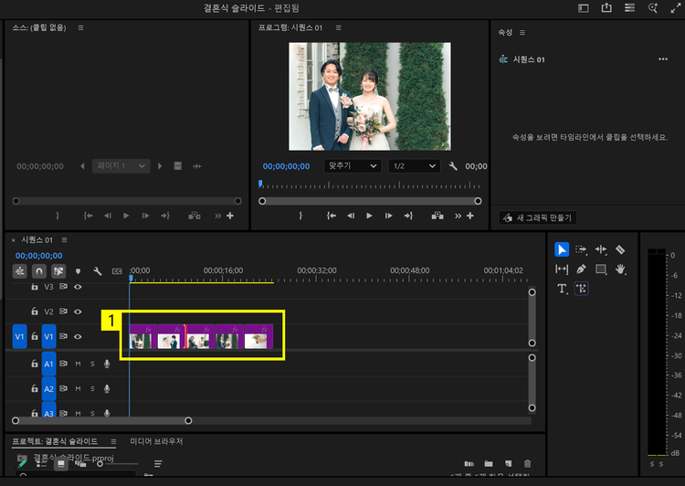Open timeline display settings wrench
Screen dimensions: 685x486
pos(98,271)
